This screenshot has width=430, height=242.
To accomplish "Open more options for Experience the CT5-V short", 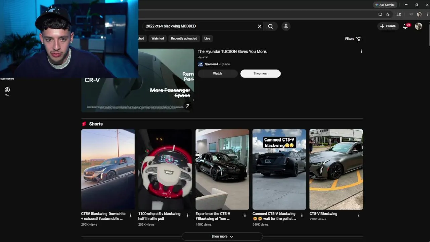I will click(x=245, y=216).
